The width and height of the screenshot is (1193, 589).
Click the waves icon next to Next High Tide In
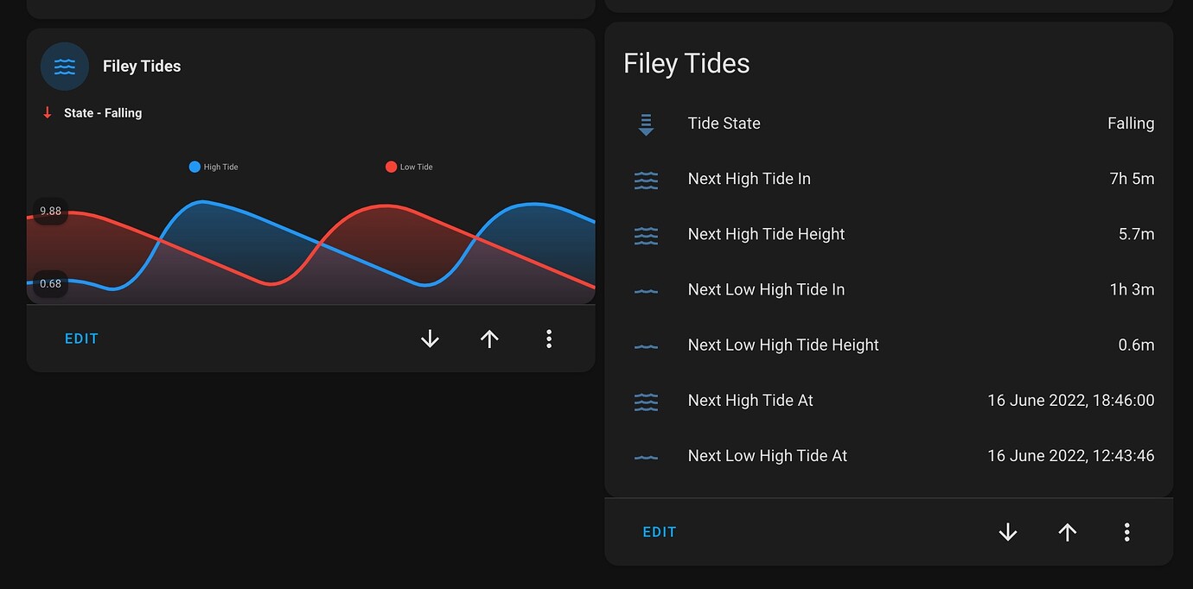tap(646, 179)
